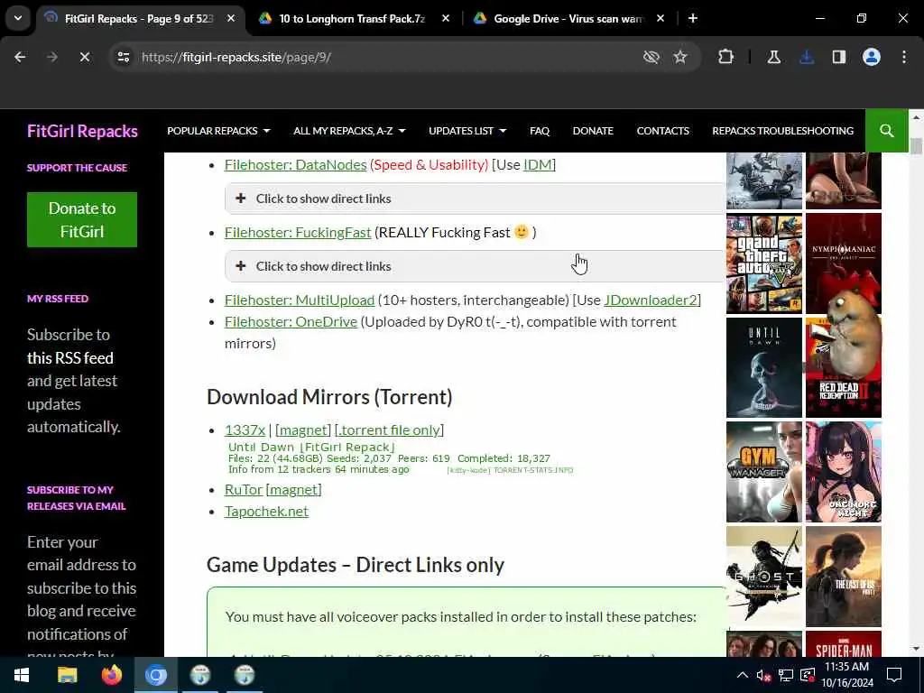Open the Chrome profile avatar
This screenshot has height=693, width=924.
[x=872, y=57]
